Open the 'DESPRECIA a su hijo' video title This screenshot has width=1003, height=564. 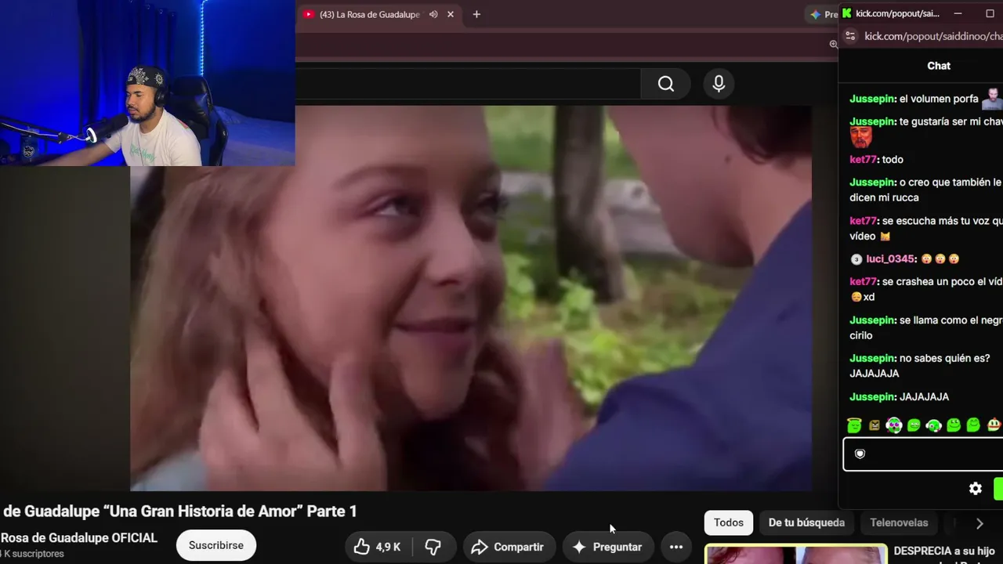pyautogui.click(x=944, y=551)
